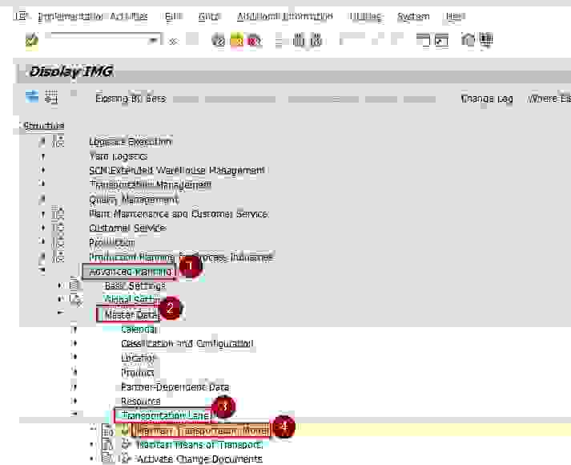Click the Generate Shortcut icon
Screen dimensions: 571x465
441,40
